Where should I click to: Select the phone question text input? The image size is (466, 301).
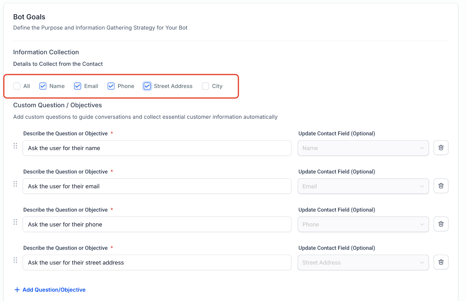(157, 224)
